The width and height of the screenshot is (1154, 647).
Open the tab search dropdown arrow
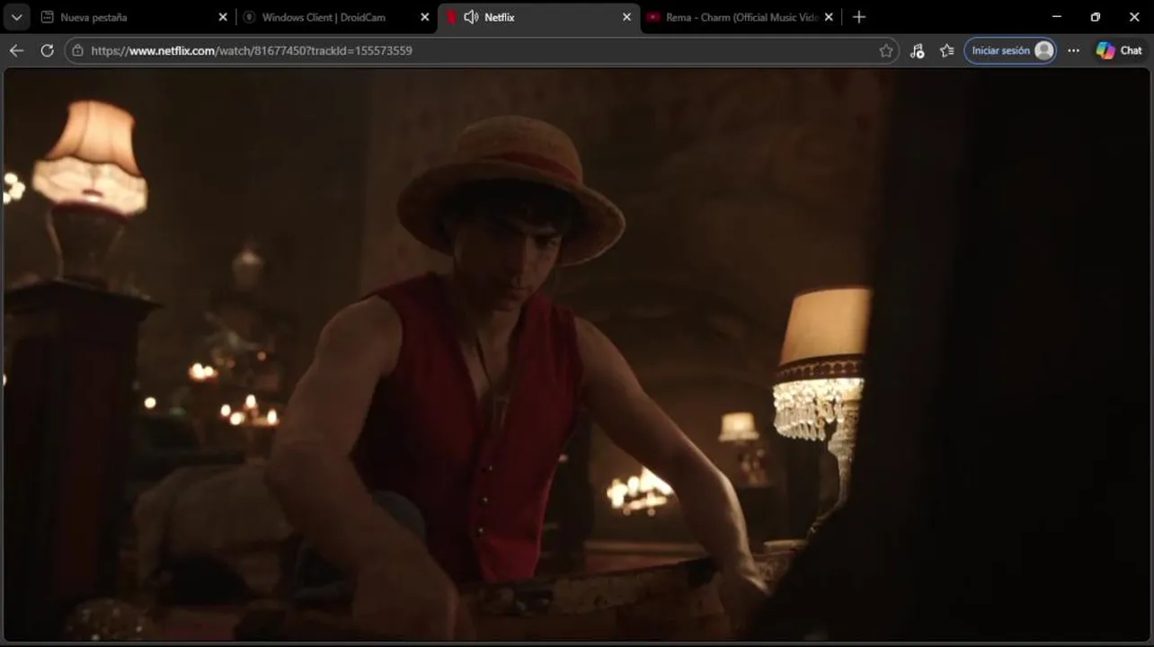pyautogui.click(x=16, y=17)
